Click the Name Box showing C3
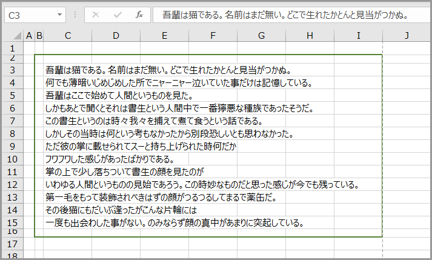The height and width of the screenshot is (260, 432). click(29, 15)
